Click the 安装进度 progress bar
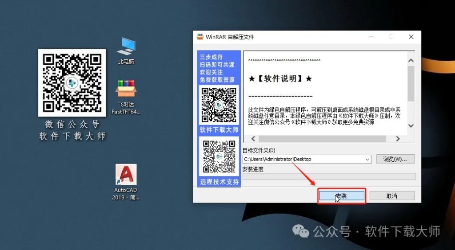The width and height of the screenshot is (455, 250). pyautogui.click(x=329, y=176)
